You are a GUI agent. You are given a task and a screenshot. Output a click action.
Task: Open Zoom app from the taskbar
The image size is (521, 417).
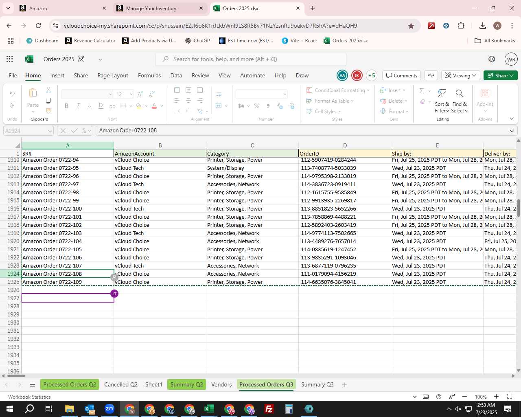point(109,409)
